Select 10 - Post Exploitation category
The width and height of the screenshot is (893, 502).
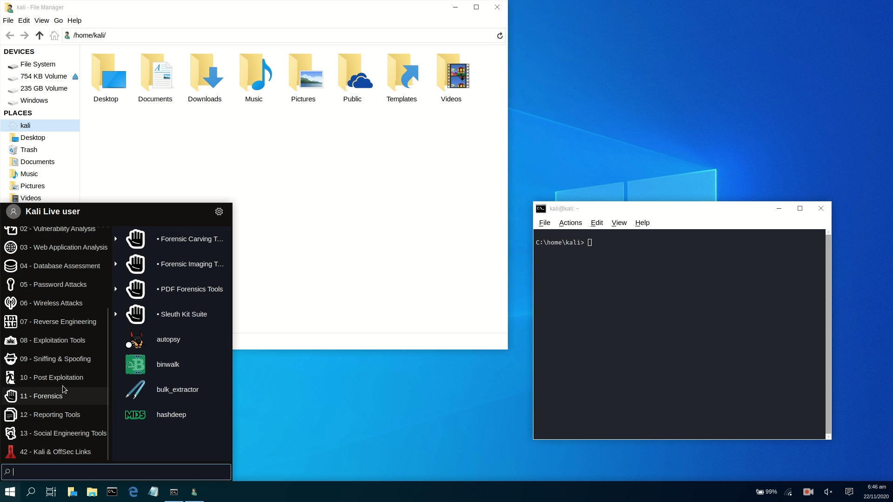coord(56,377)
